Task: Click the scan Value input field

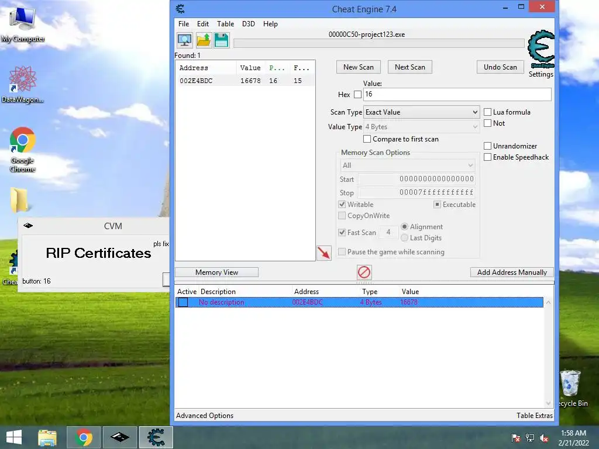Action: [x=457, y=94]
